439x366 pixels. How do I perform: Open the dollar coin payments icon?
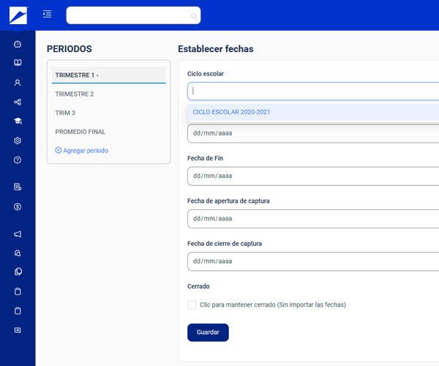[x=18, y=206]
